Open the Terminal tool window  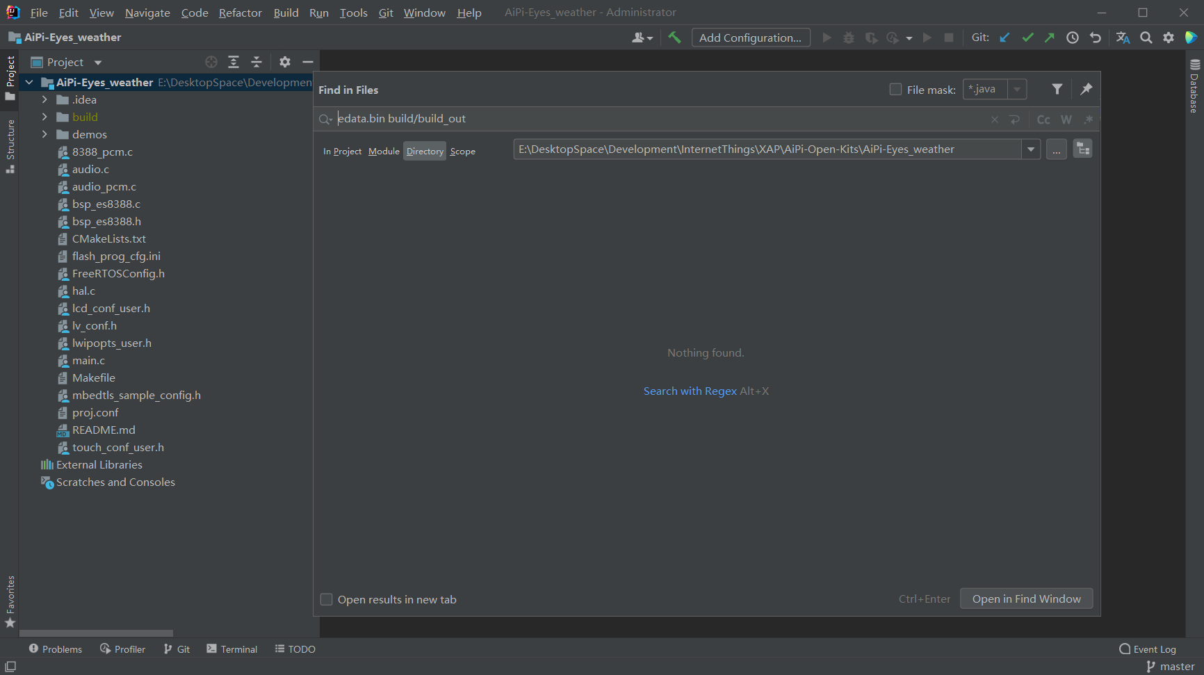pos(231,649)
